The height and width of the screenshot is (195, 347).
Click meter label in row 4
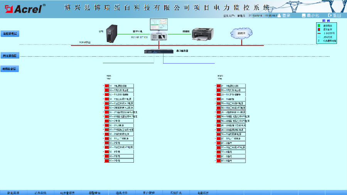121,95
